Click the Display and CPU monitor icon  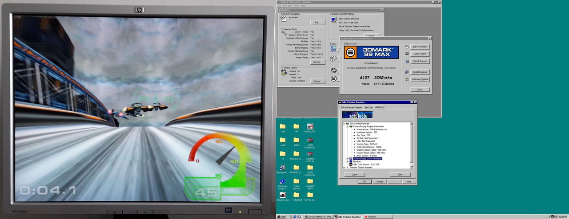point(334,20)
